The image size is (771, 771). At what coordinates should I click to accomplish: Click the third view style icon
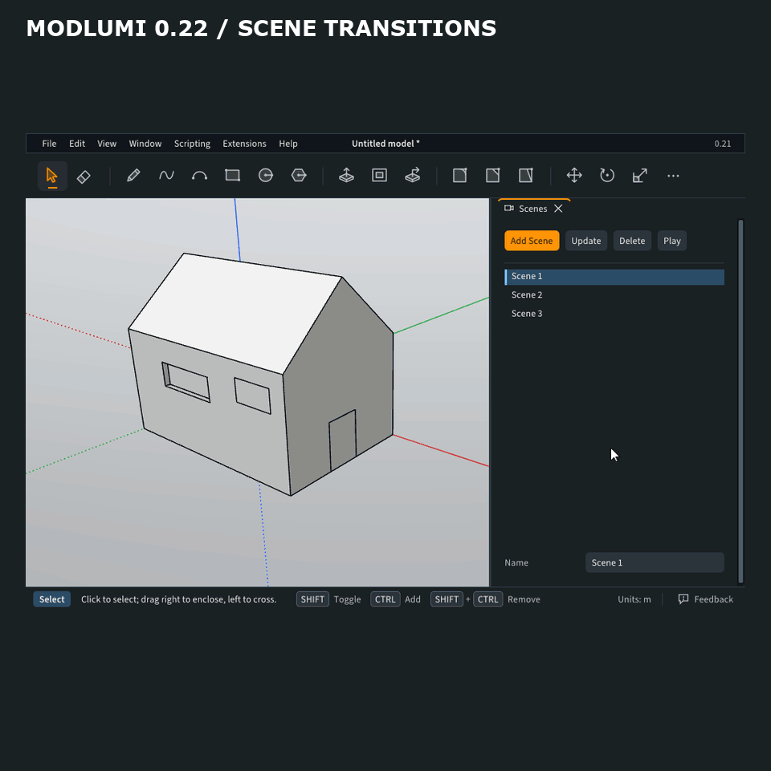click(x=526, y=176)
